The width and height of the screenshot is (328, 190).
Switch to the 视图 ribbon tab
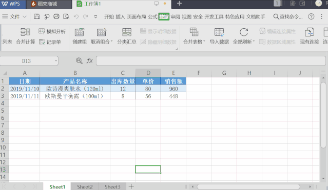pos(186,17)
